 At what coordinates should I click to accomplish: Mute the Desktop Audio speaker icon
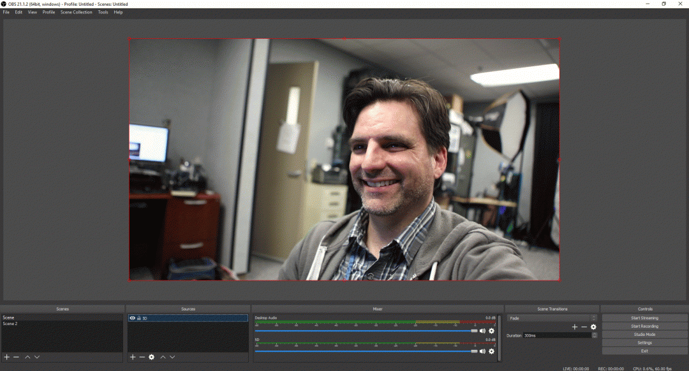[x=482, y=331]
